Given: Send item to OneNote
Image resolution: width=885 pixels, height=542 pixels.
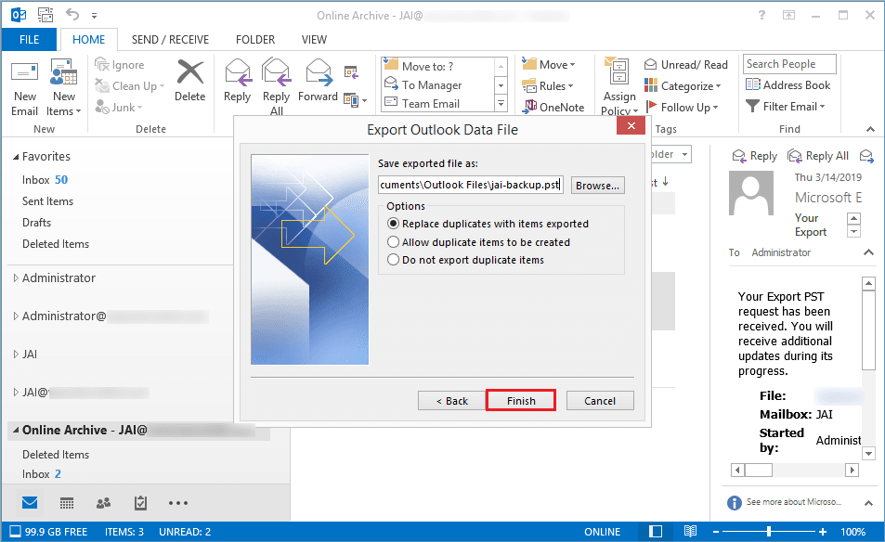Looking at the screenshot, I should pyautogui.click(x=553, y=107).
